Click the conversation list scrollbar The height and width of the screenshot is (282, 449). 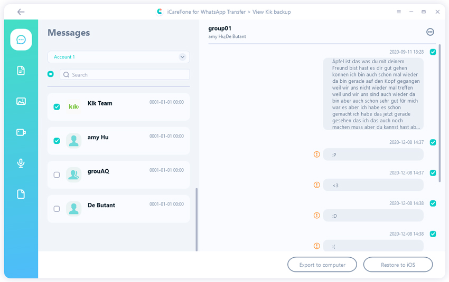(197, 219)
